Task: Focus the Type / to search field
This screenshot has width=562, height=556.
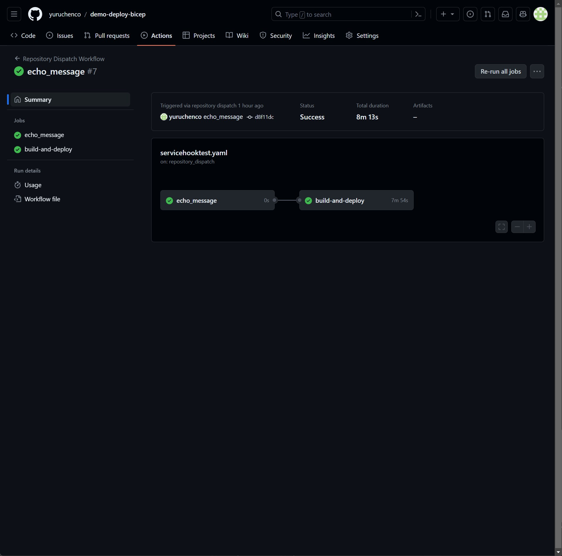Action: (x=348, y=14)
